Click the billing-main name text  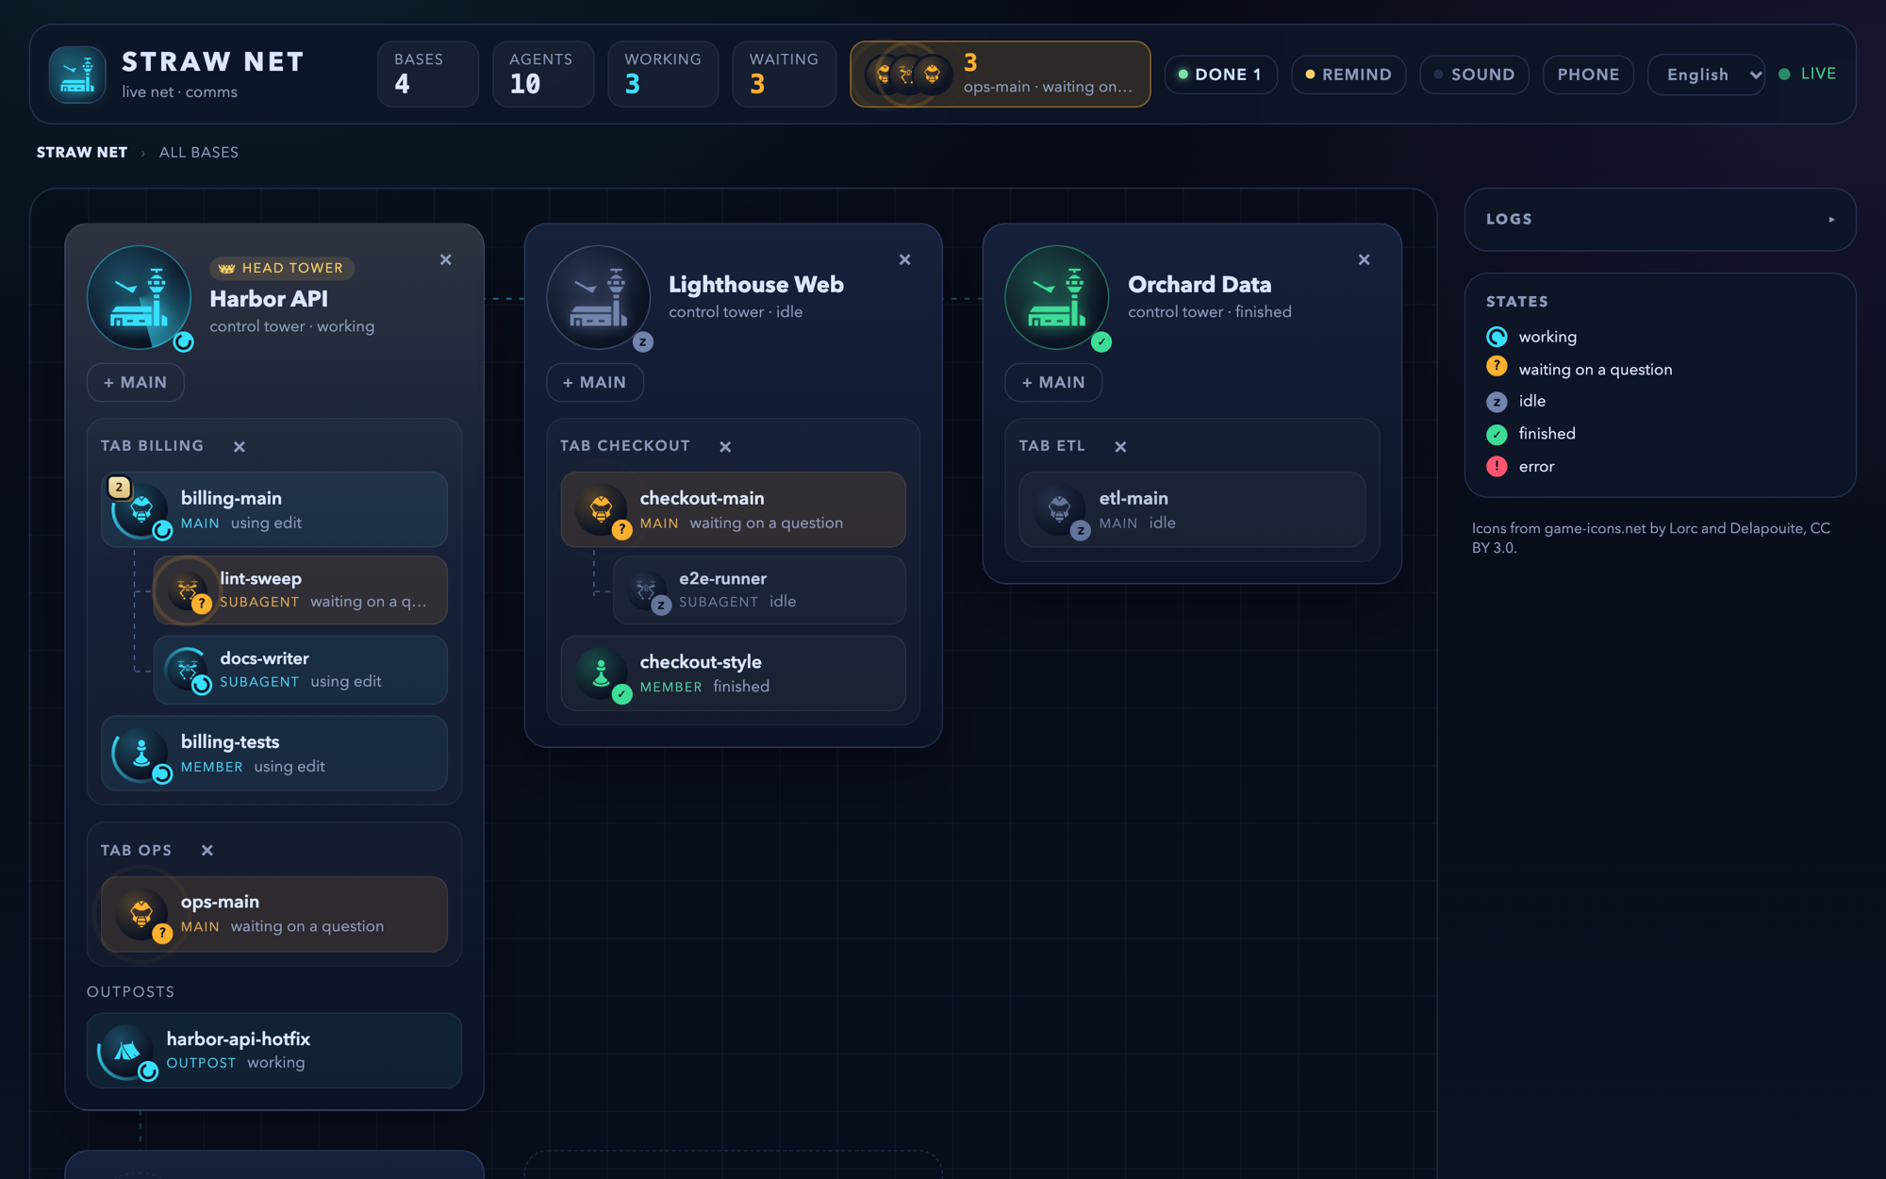(231, 498)
